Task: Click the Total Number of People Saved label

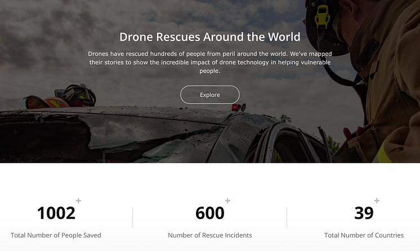Action: [56, 235]
